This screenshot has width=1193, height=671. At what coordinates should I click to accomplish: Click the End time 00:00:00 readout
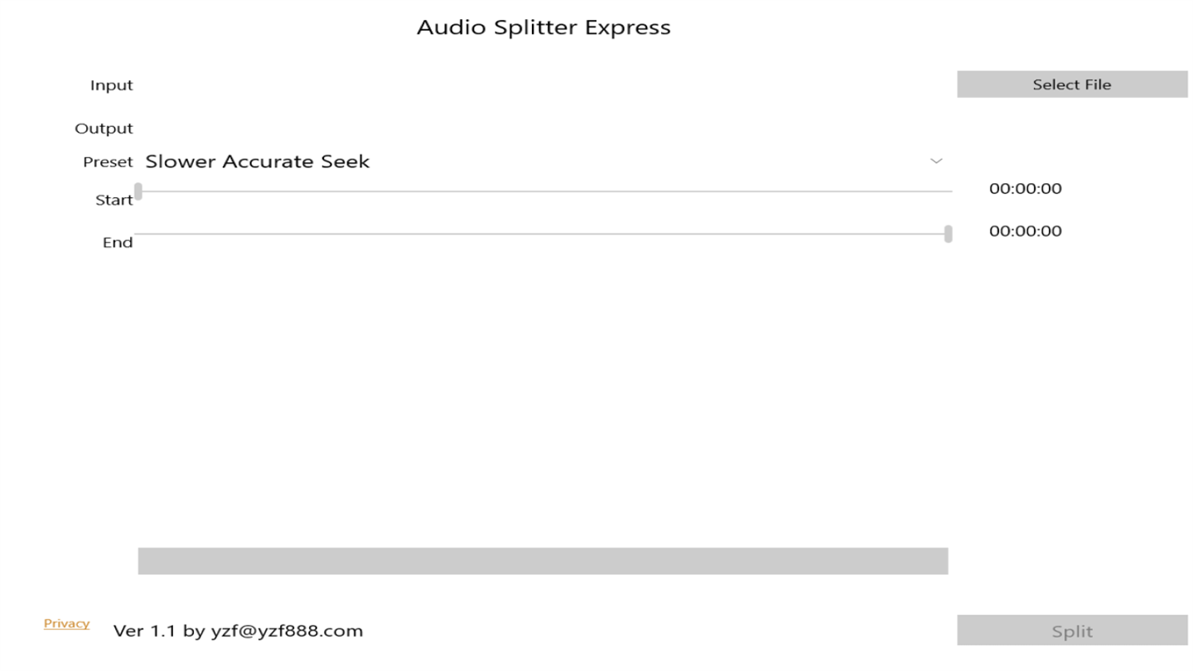click(1025, 231)
